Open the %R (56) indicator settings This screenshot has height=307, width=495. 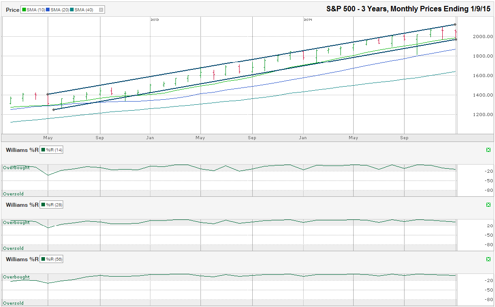click(x=51, y=259)
